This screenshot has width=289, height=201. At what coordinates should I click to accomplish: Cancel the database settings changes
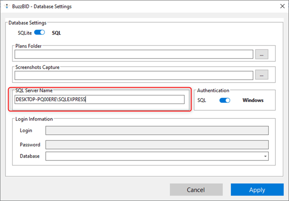pos(196,190)
